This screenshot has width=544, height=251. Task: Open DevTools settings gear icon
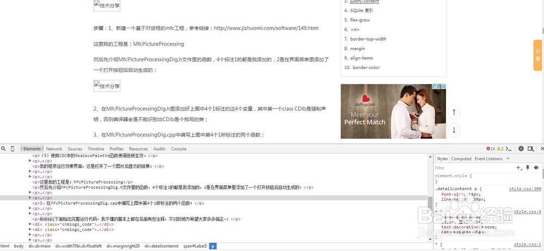pos(521,149)
